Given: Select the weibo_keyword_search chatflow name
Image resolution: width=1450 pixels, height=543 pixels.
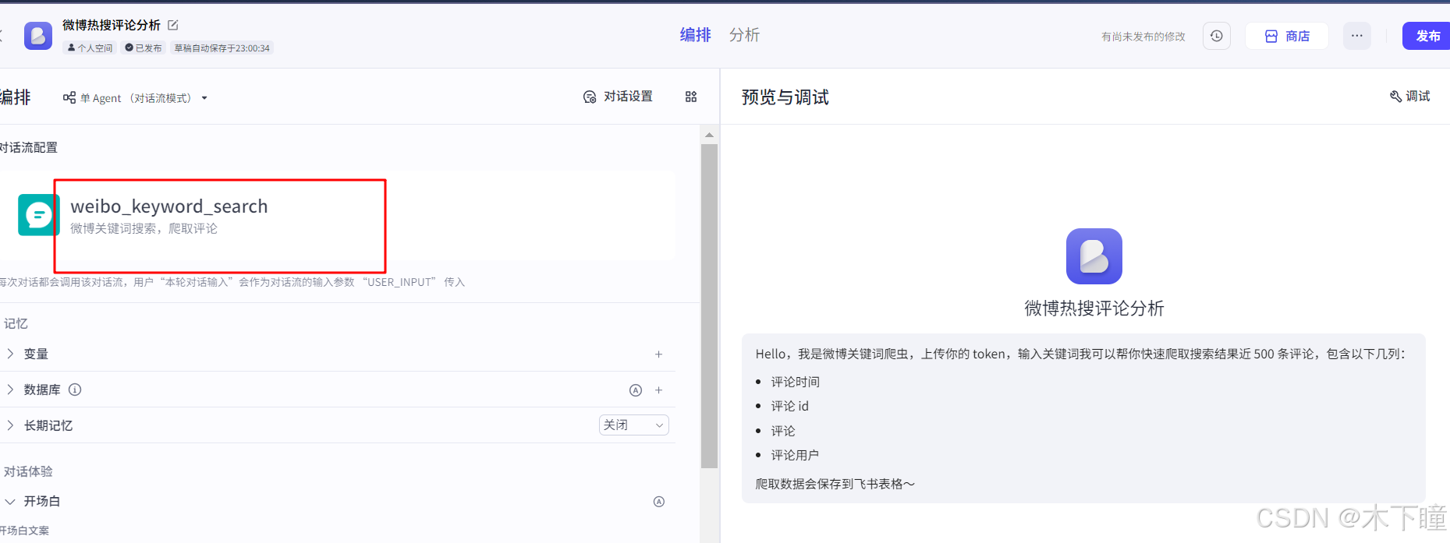Looking at the screenshot, I should coord(169,206).
